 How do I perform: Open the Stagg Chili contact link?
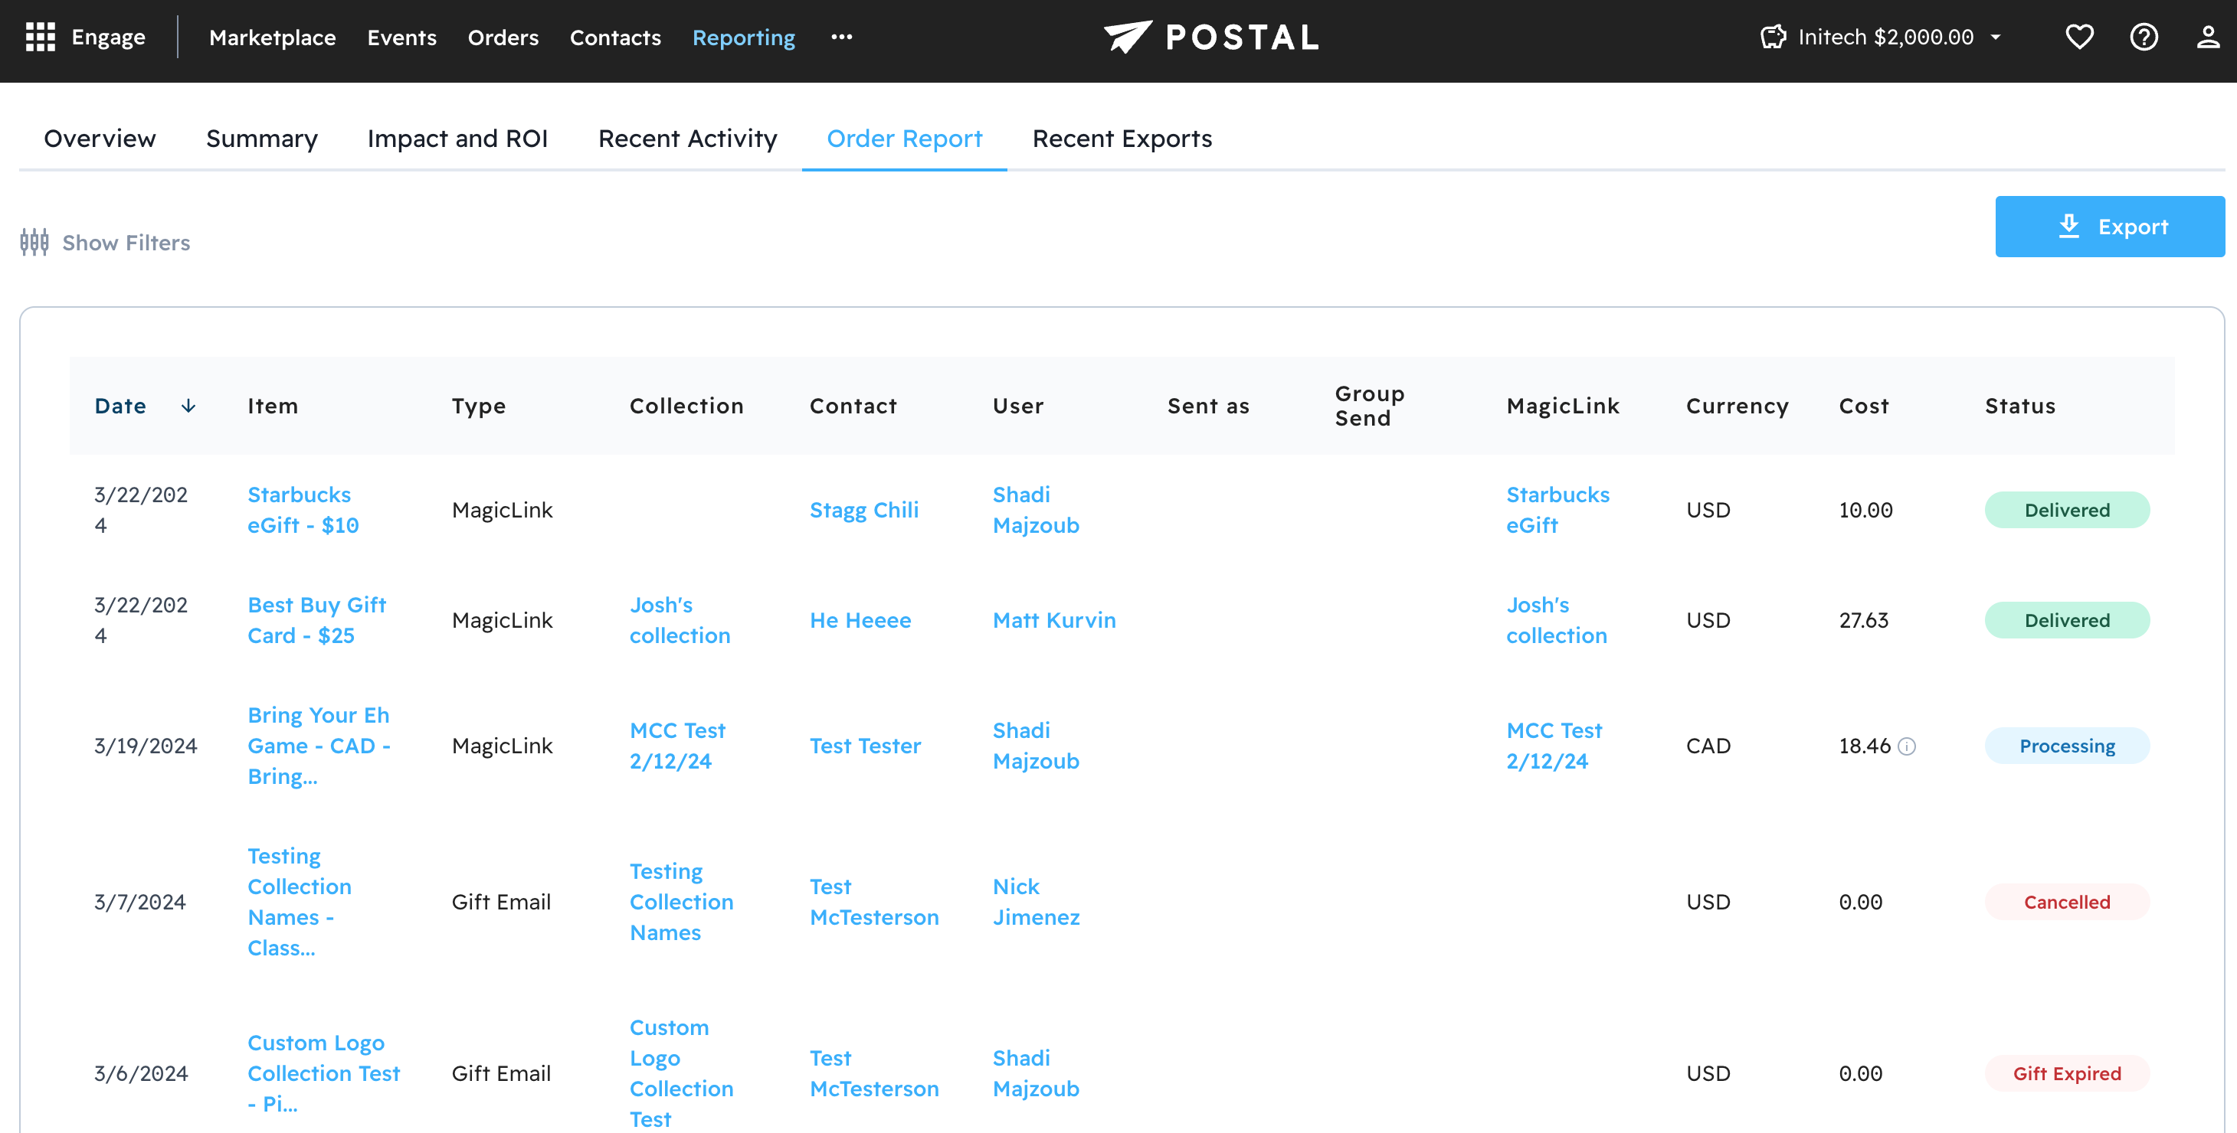point(863,510)
